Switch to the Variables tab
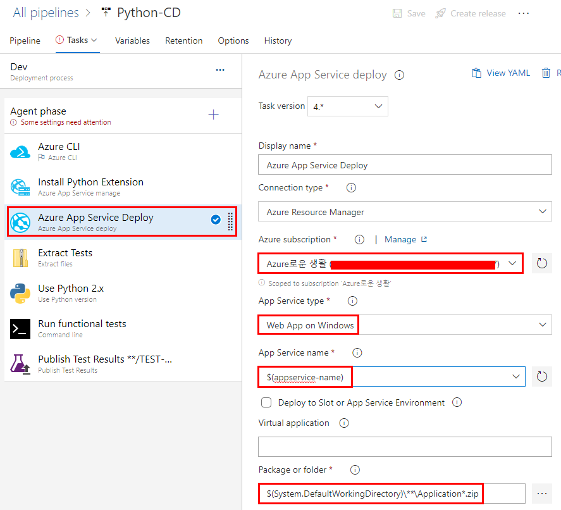561x510 pixels. [x=132, y=40]
